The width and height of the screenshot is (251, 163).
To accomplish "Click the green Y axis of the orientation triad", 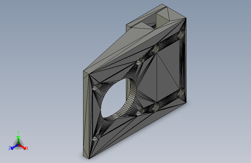I will pyautogui.click(x=19, y=140).
